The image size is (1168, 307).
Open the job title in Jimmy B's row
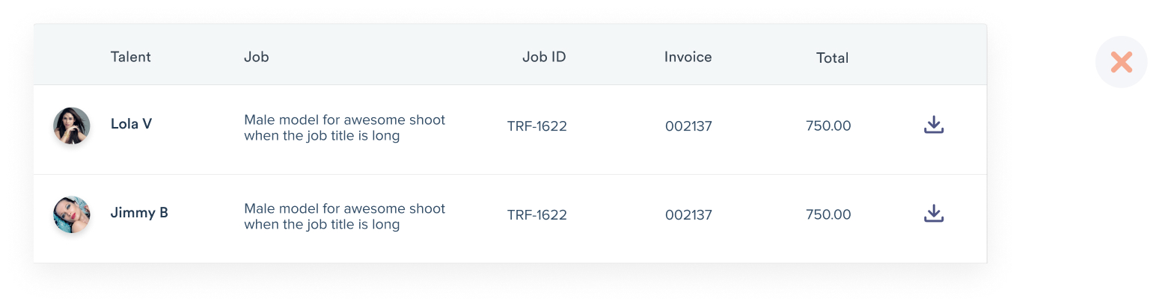click(344, 216)
